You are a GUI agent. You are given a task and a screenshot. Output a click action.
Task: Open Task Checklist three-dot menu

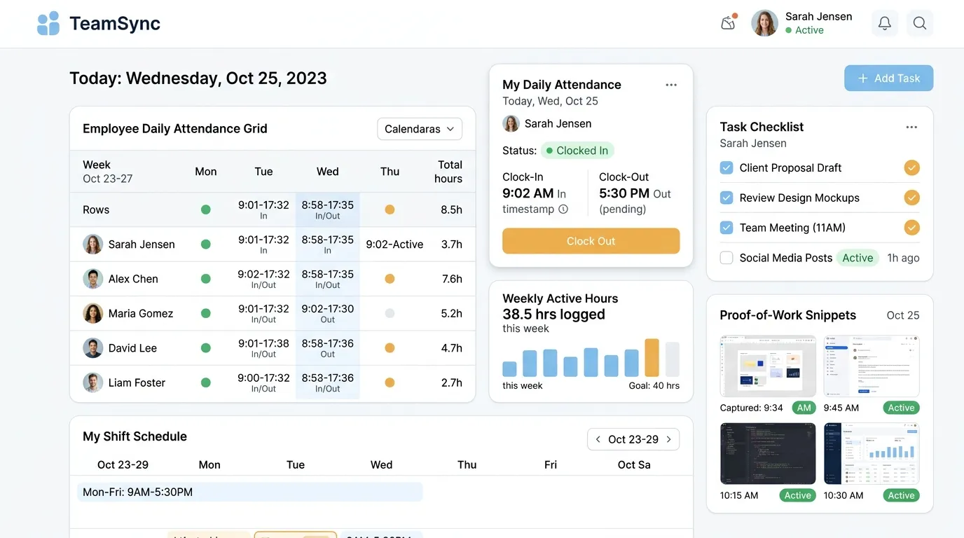pyautogui.click(x=911, y=127)
